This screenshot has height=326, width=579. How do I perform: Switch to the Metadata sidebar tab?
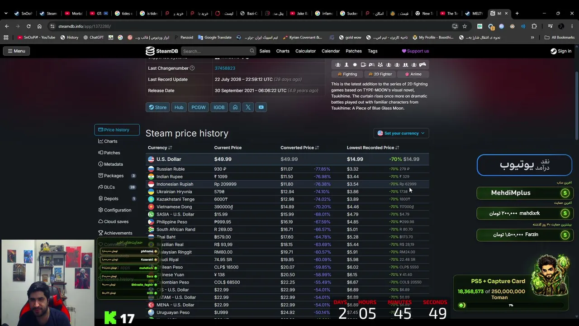tap(117, 164)
